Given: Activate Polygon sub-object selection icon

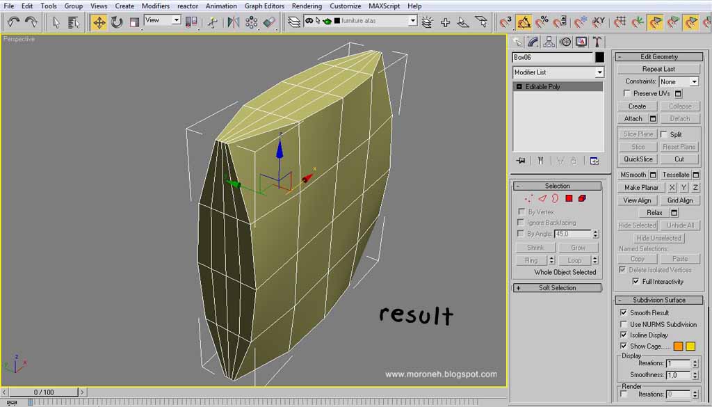Looking at the screenshot, I should 569,198.
